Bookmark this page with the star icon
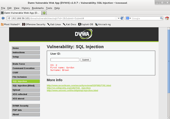Screen dimensions: 170x119 [115, 18]
